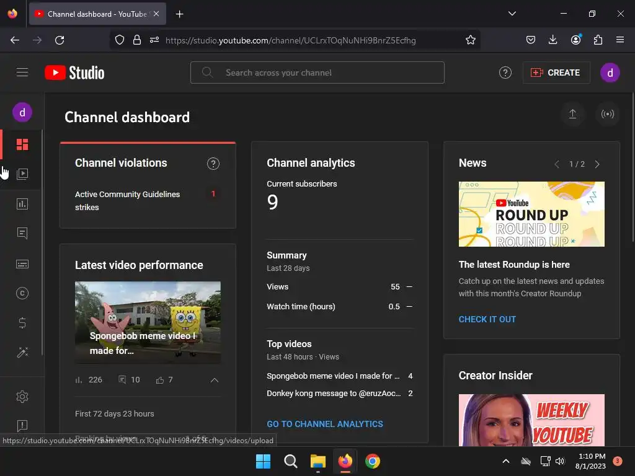Open the taskbar volume control
Screen dimensions: 635x476
[x=560, y=461]
